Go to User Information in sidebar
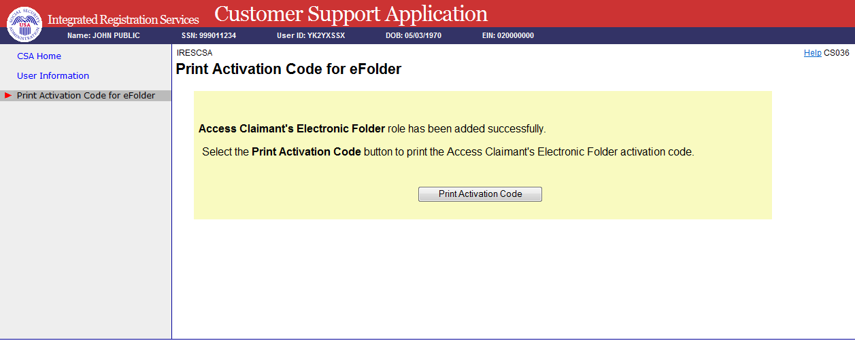Viewport: 855px width, 364px height. tap(53, 76)
